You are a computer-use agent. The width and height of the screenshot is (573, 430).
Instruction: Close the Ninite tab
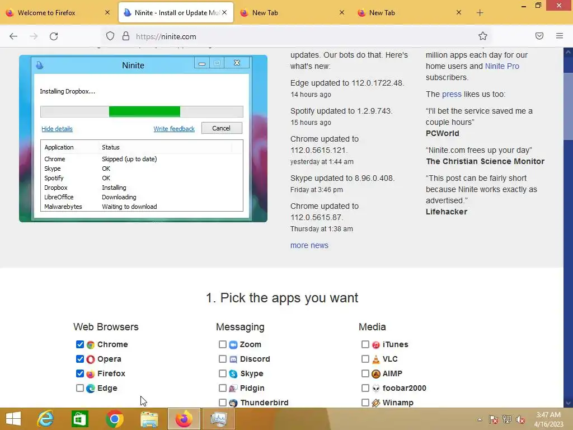click(224, 12)
